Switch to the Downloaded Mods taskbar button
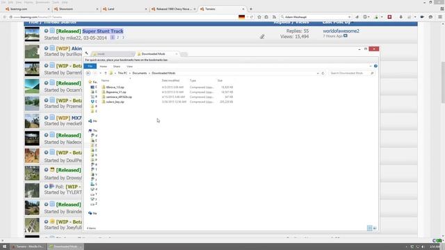The width and height of the screenshot is (445, 250). pyautogui.click(x=65, y=247)
